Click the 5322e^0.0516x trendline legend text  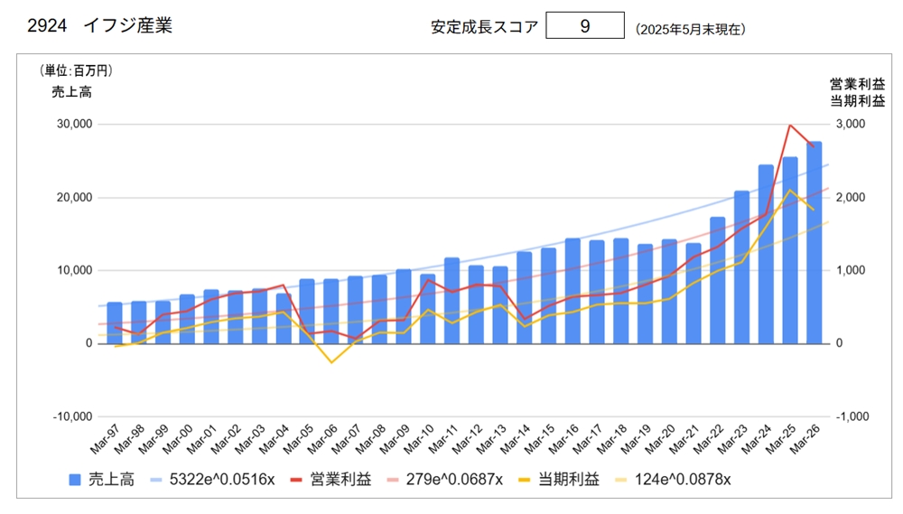[222, 480]
